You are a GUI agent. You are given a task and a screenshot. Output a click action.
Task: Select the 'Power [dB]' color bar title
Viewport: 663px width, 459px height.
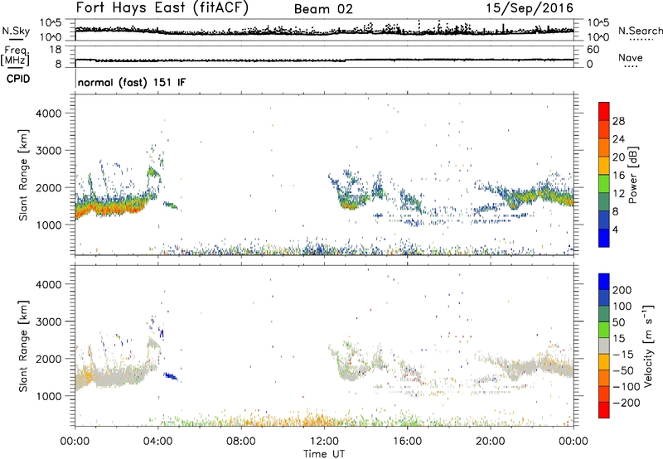632,175
